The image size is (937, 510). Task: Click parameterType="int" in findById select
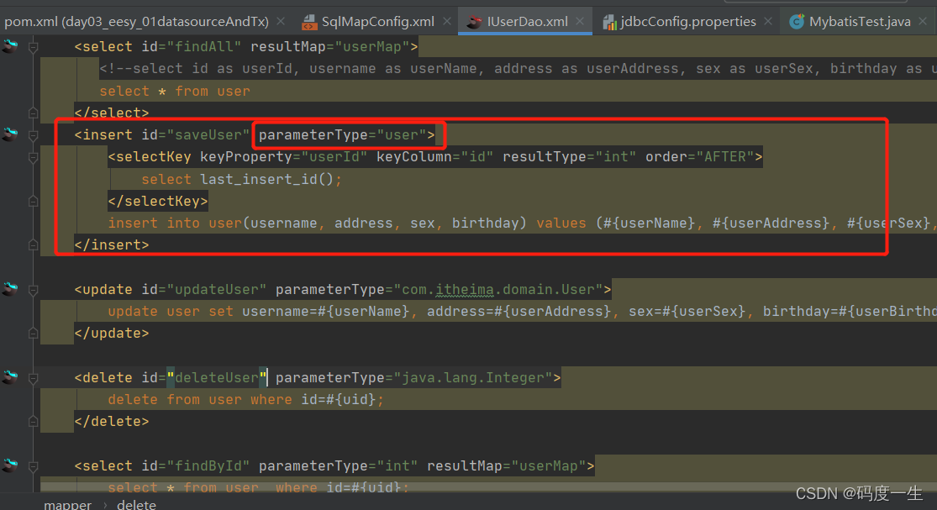[x=338, y=465]
